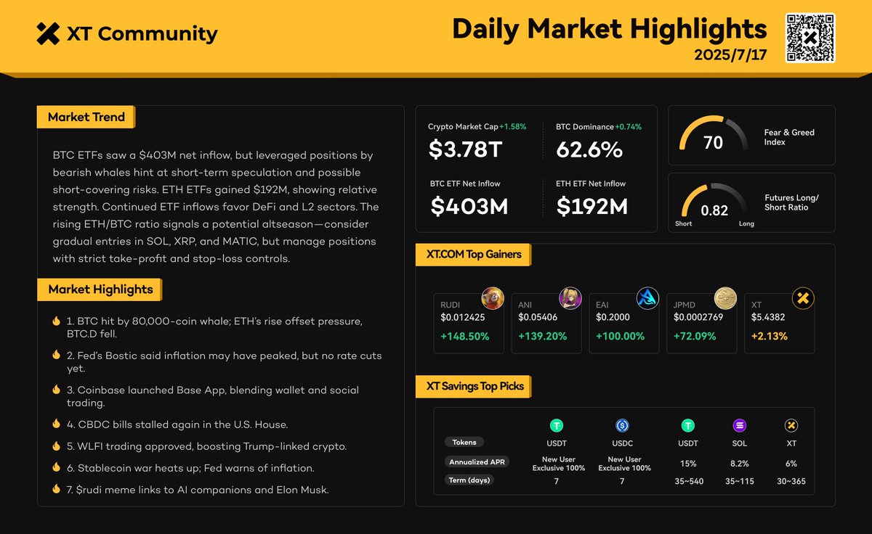Click the Fear & Greed Index label
This screenshot has height=534, width=872.
tap(789, 137)
